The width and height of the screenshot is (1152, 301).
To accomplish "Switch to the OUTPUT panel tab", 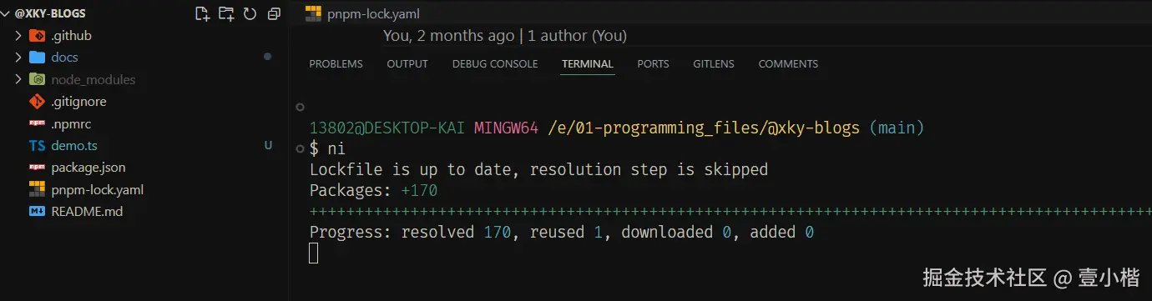I will click(x=407, y=64).
